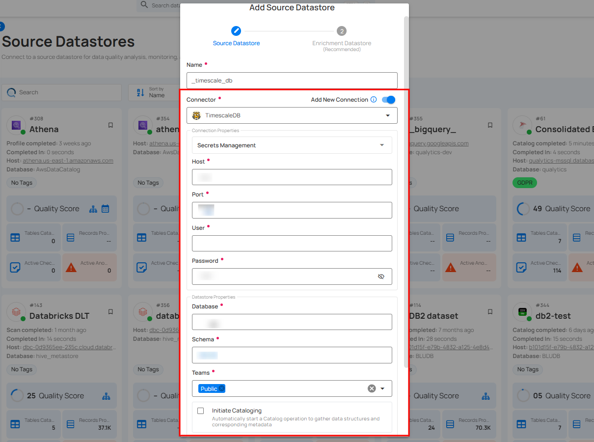Remove the Public team chip
Image resolution: width=594 pixels, height=442 pixels.
[x=220, y=388]
